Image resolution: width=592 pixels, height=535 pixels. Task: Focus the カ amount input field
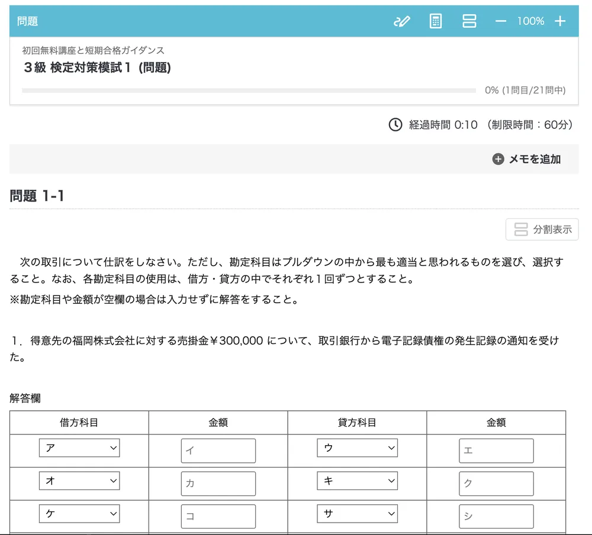[x=218, y=484]
